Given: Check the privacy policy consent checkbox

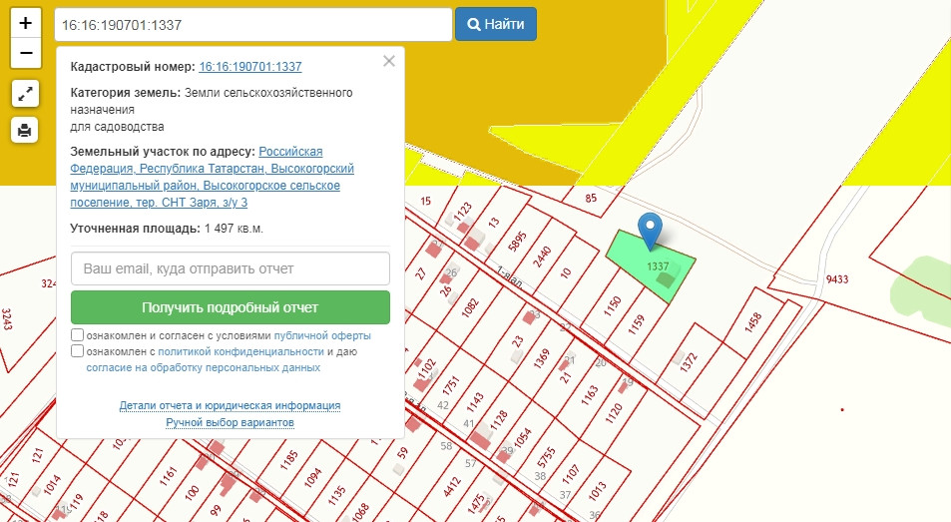Looking at the screenshot, I should point(78,351).
